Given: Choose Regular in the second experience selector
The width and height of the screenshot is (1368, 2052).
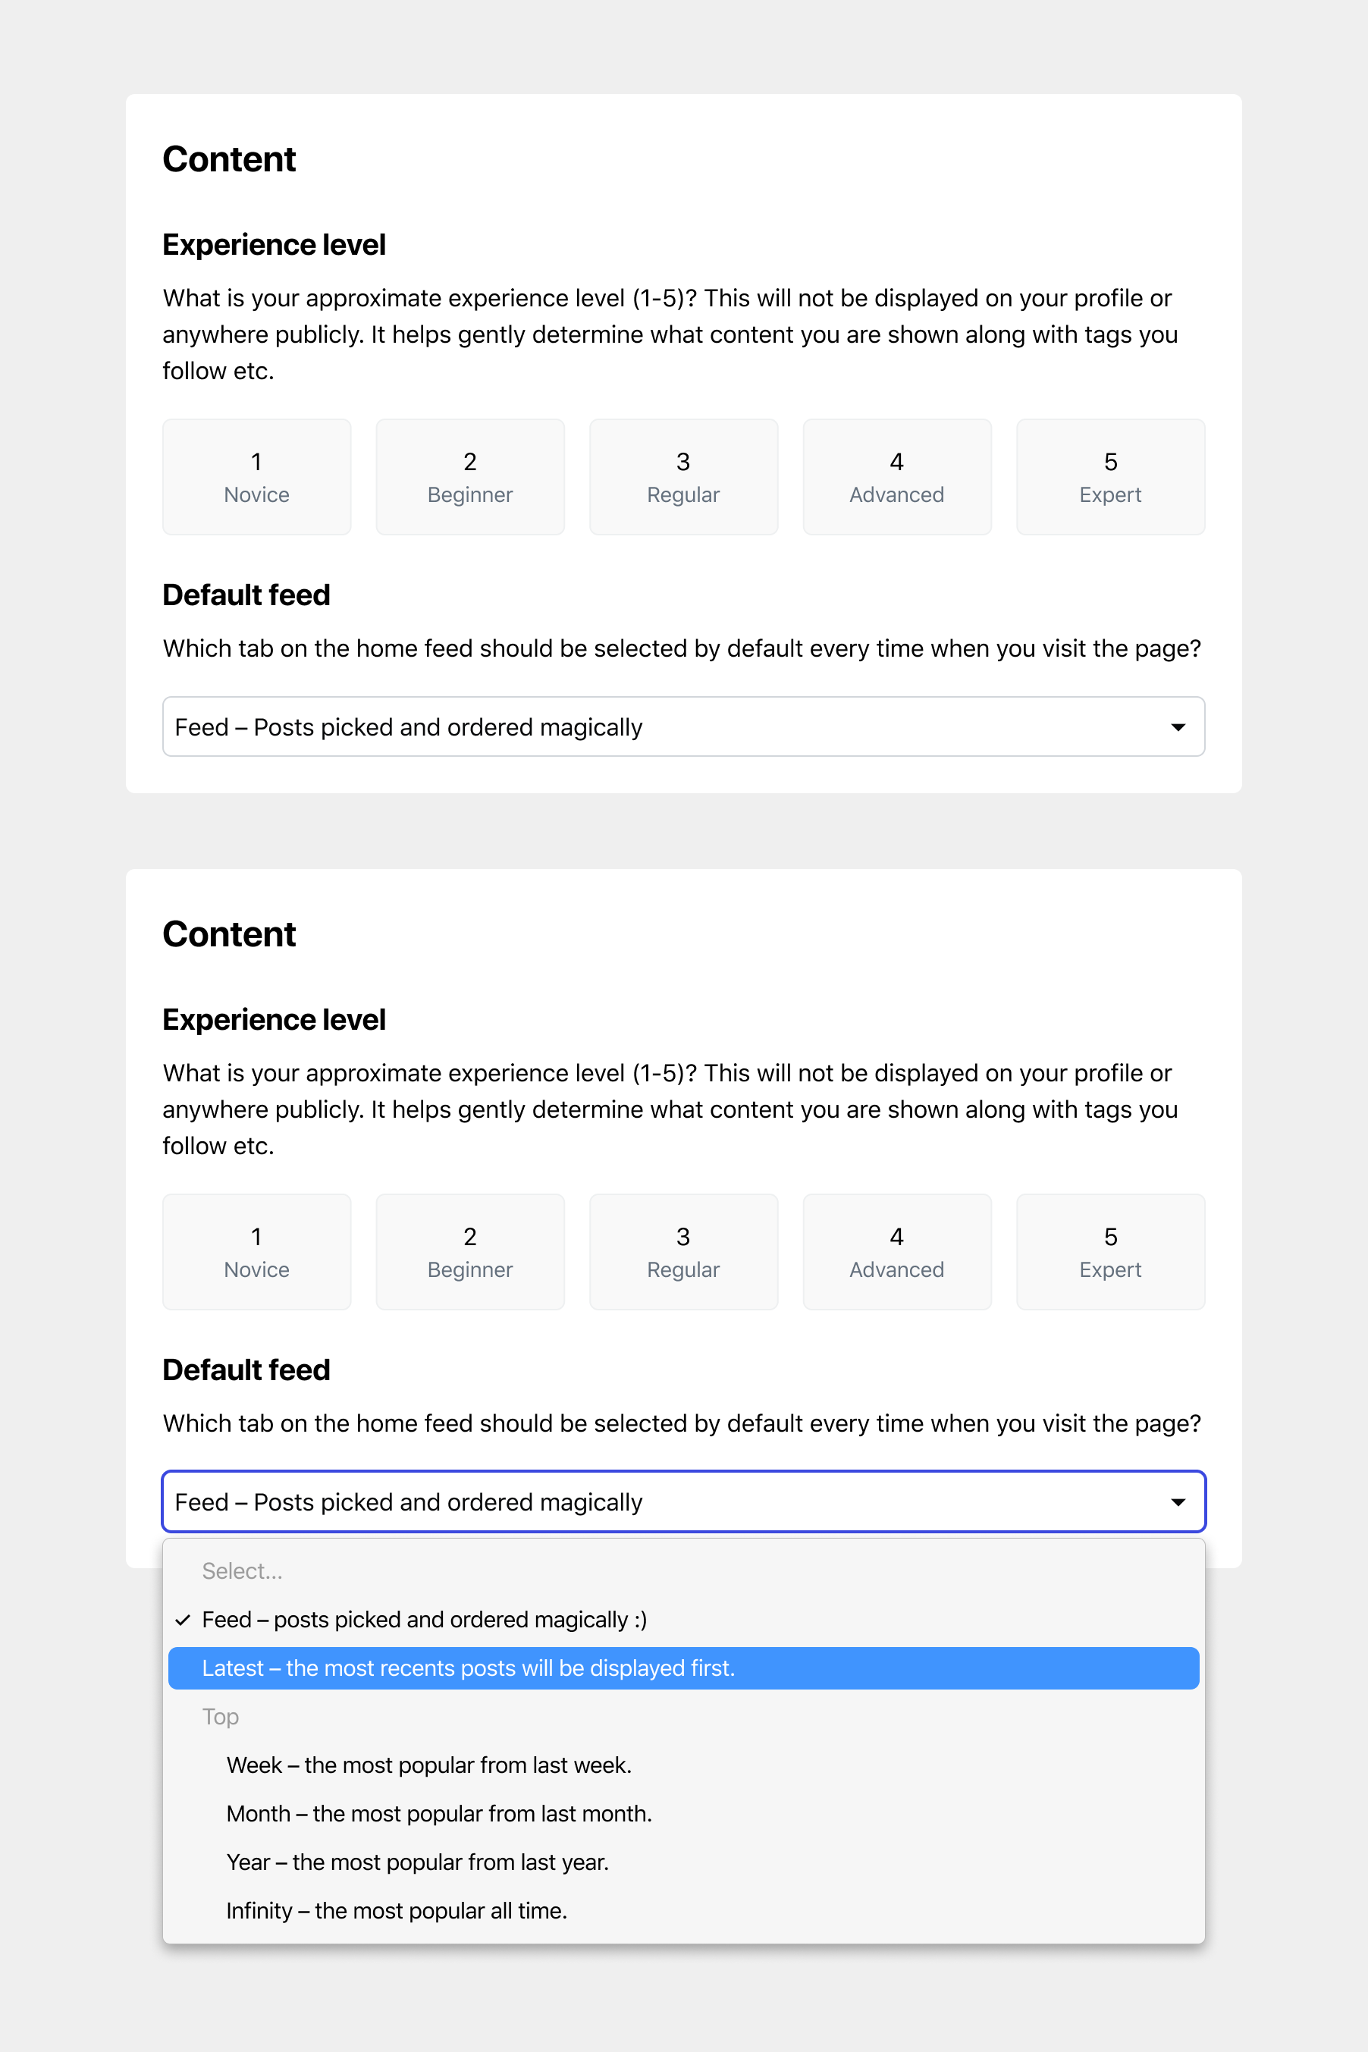Looking at the screenshot, I should click(x=683, y=1251).
